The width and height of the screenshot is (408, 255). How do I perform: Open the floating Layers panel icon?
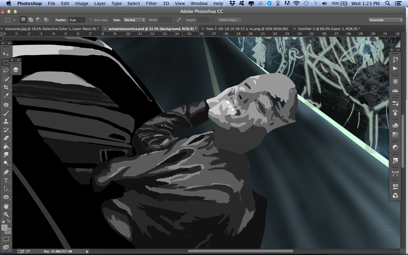tap(16, 69)
